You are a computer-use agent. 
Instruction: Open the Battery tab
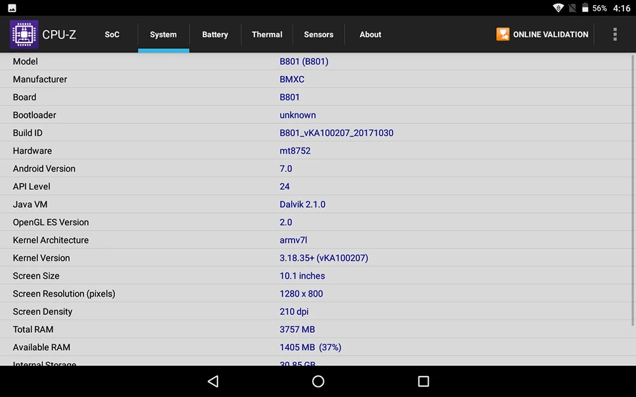[x=215, y=34]
